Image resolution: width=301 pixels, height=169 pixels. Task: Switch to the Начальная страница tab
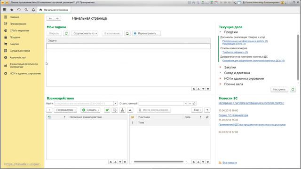tap(54, 10)
